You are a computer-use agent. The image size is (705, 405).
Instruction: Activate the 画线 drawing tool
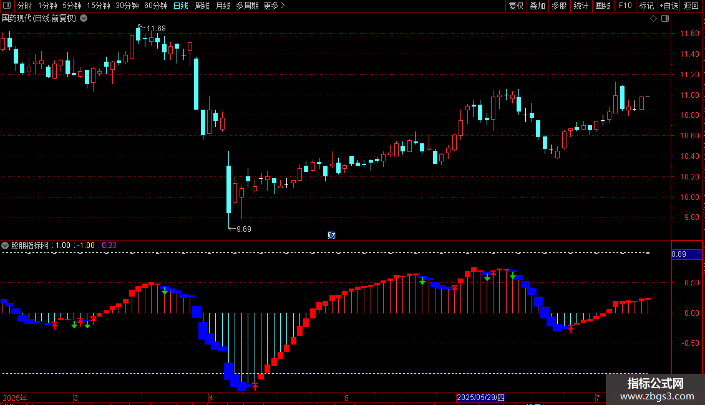click(x=603, y=6)
